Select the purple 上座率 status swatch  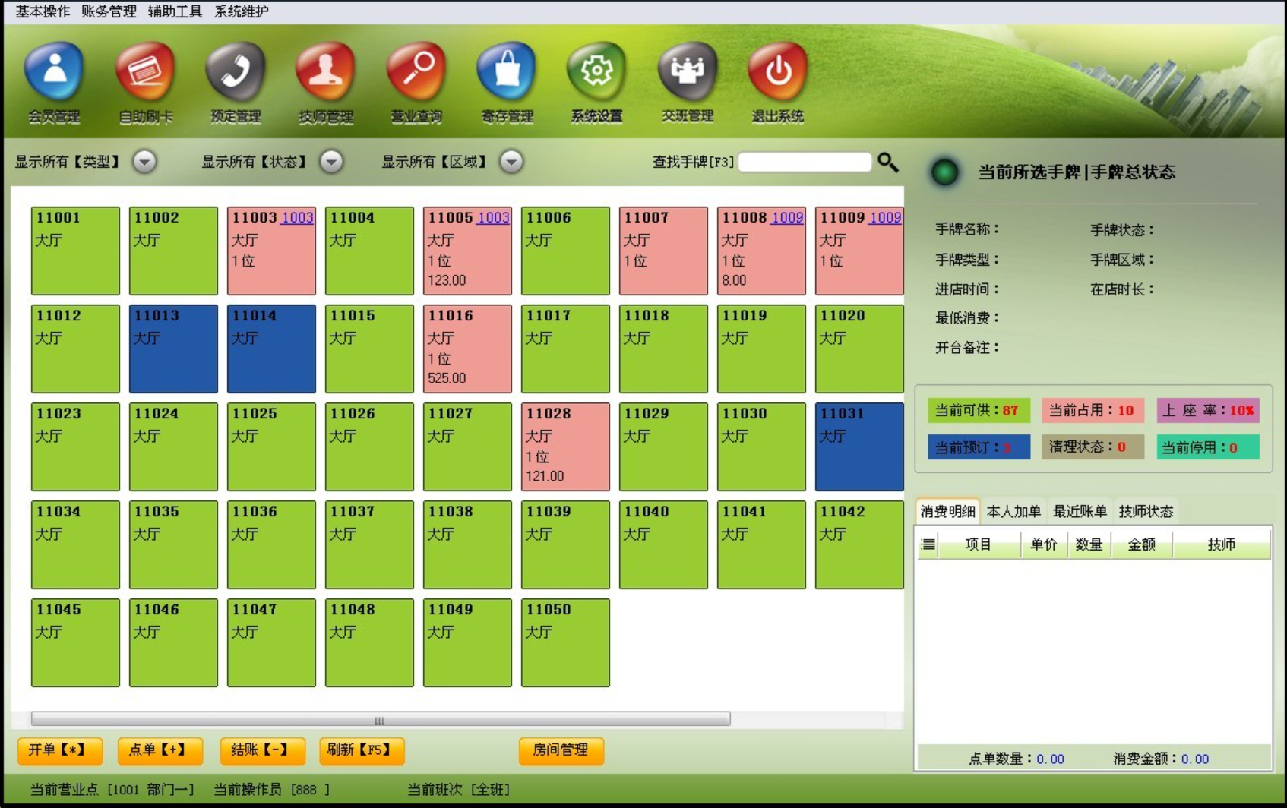click(x=1208, y=410)
